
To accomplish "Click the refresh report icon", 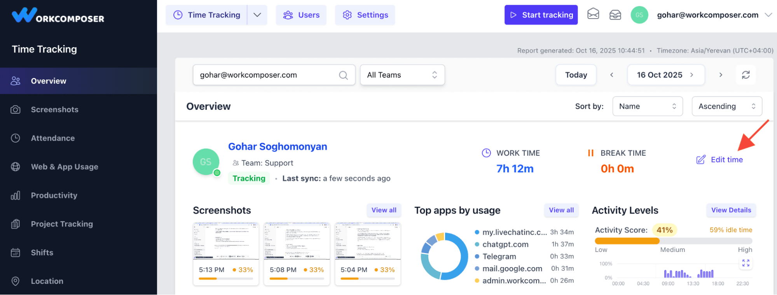I will point(746,75).
